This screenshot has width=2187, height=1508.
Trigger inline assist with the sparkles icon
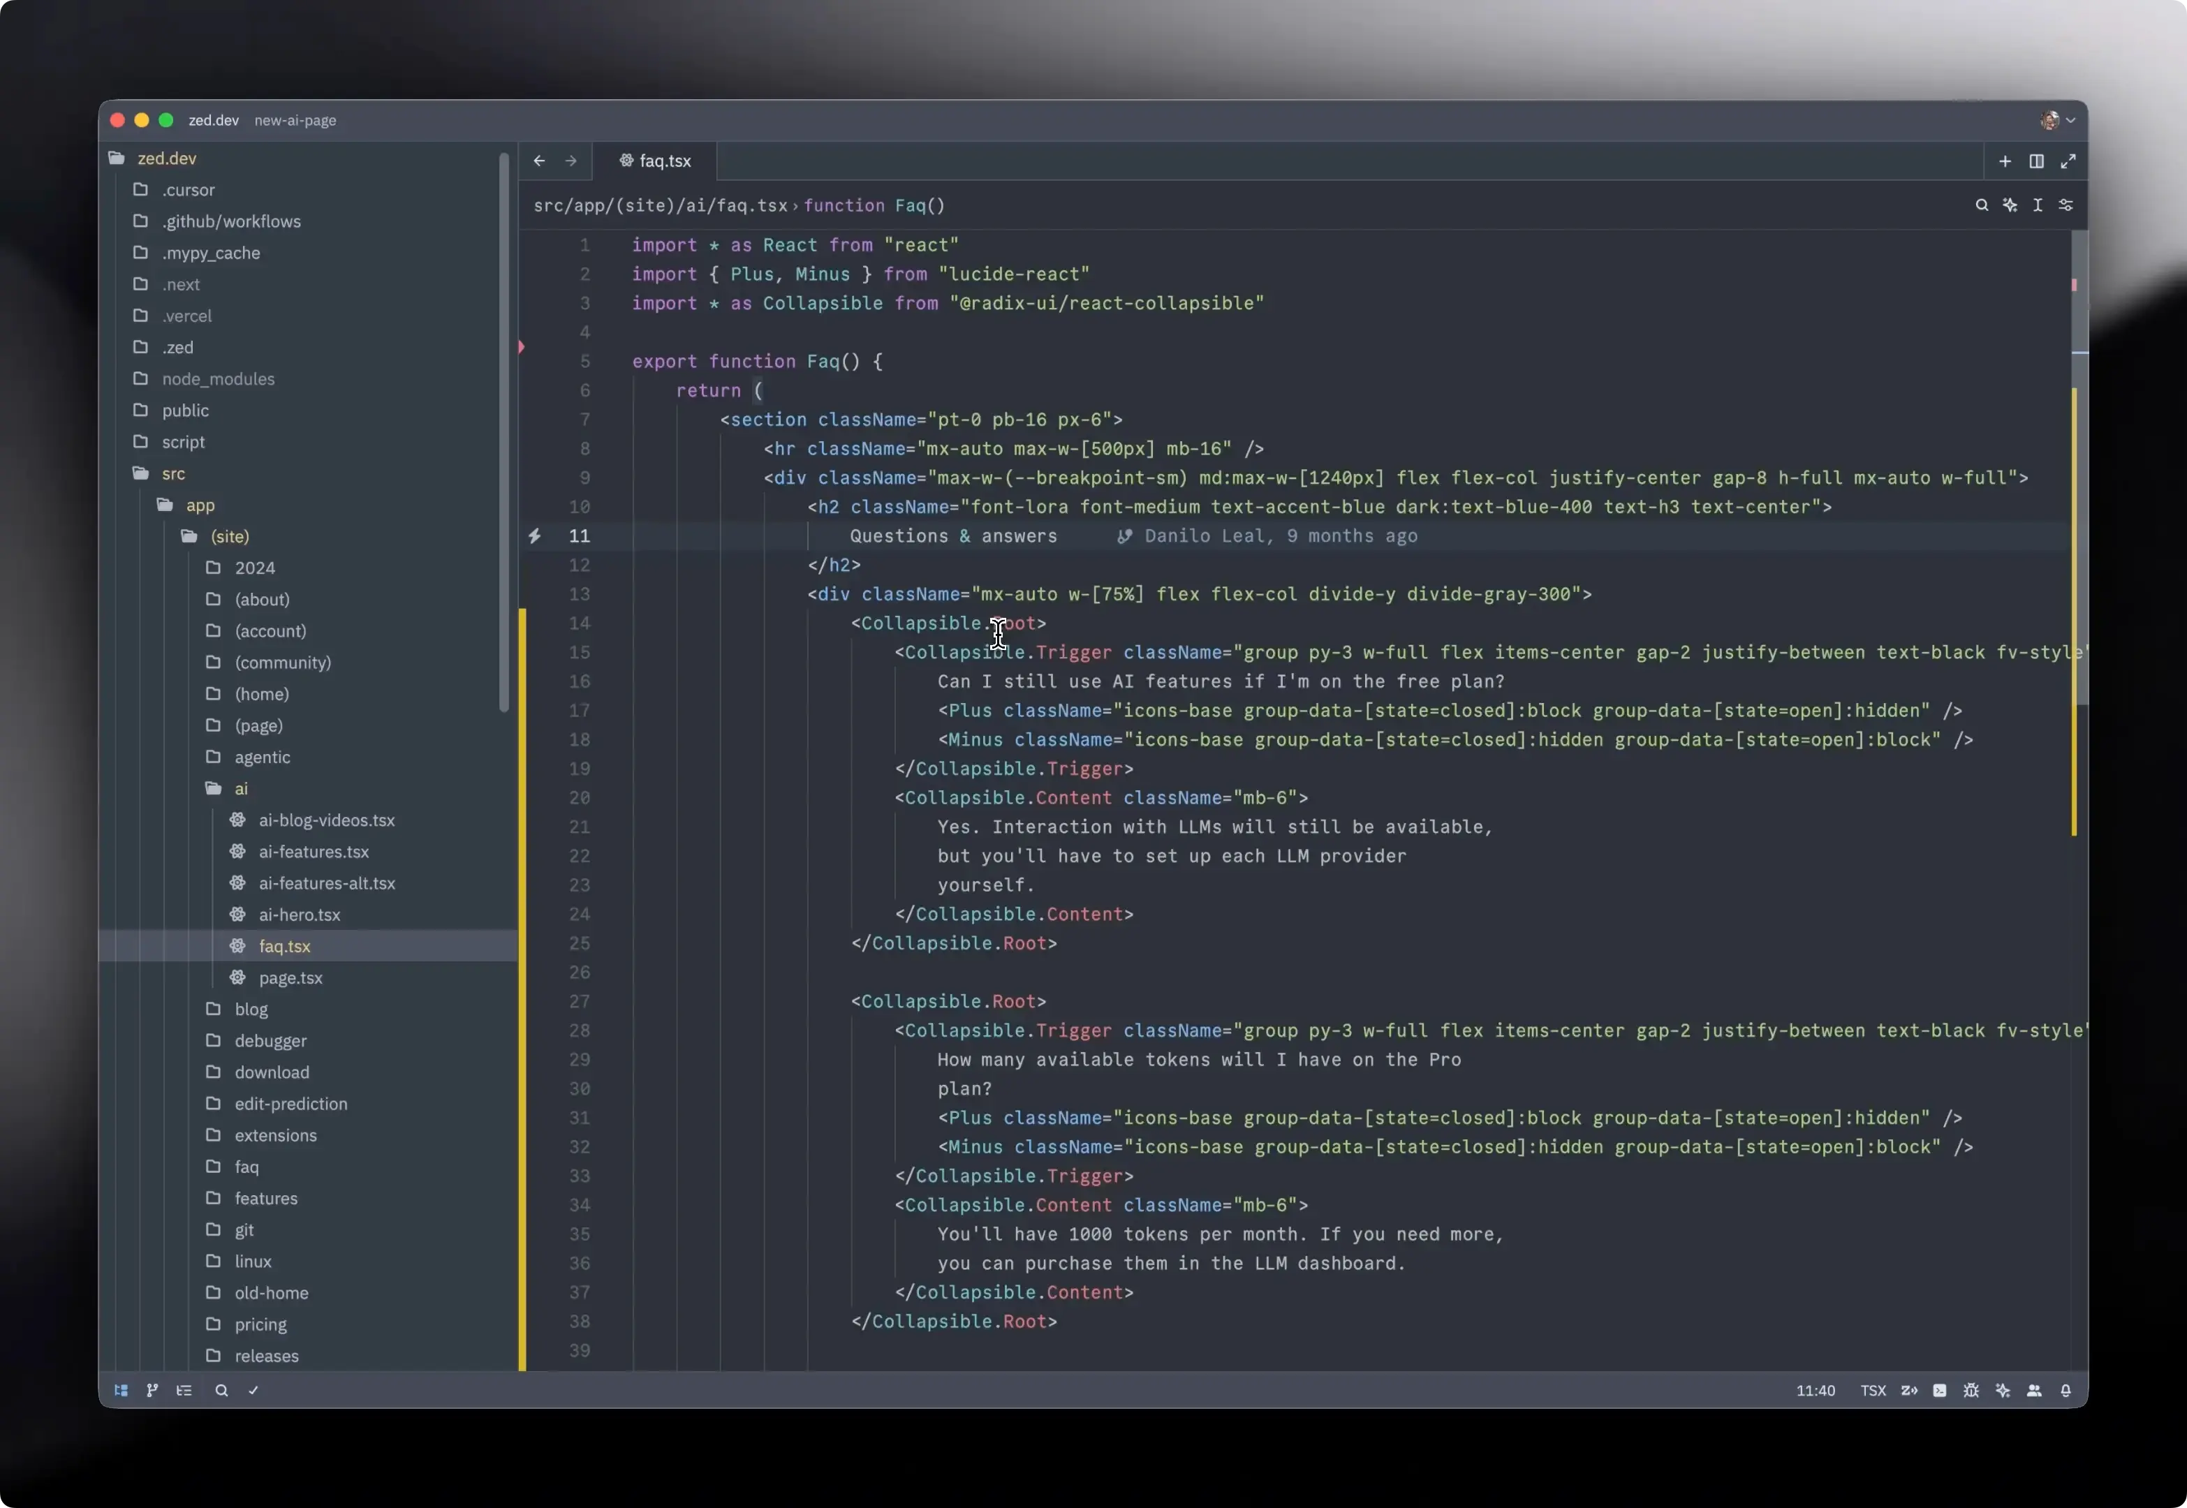(2010, 205)
